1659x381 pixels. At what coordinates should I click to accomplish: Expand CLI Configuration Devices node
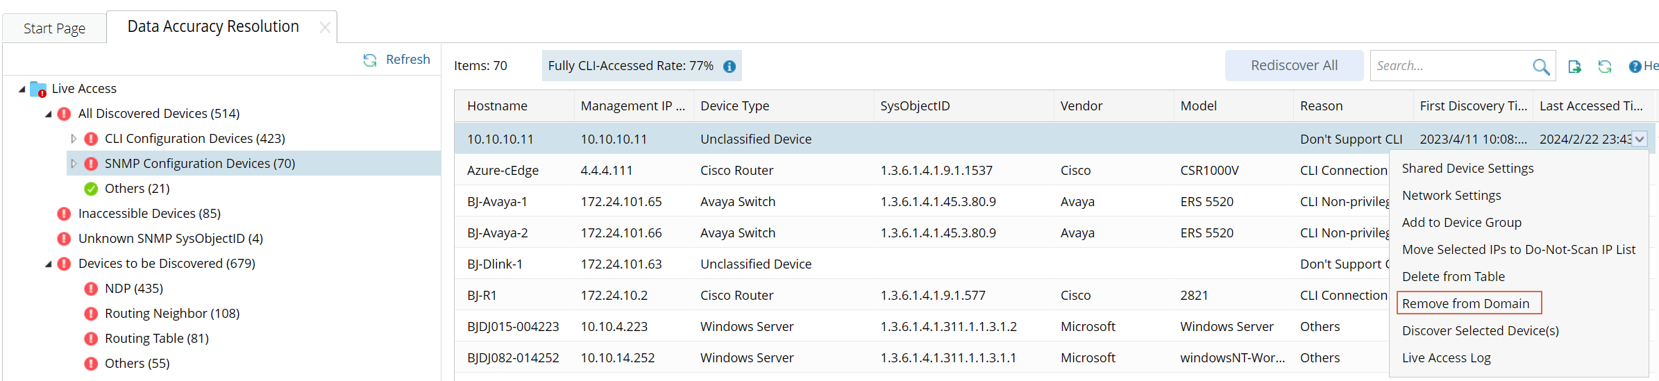coord(74,139)
